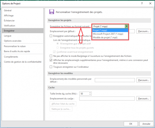Click the floppy disk save icon
Screen dimensions: 155x128
(51, 12)
